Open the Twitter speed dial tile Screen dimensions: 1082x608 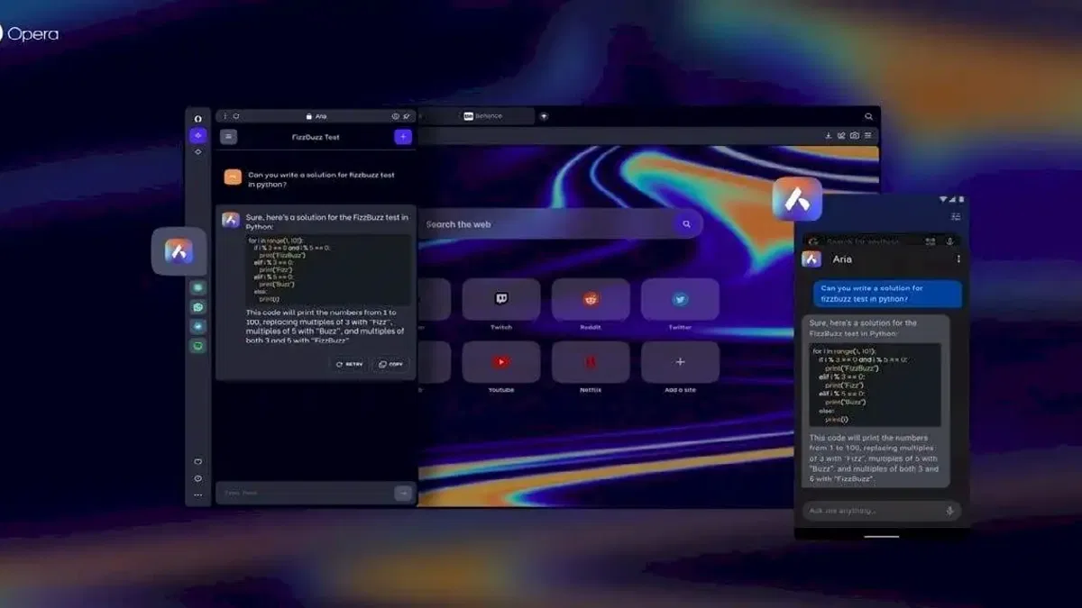(x=680, y=300)
